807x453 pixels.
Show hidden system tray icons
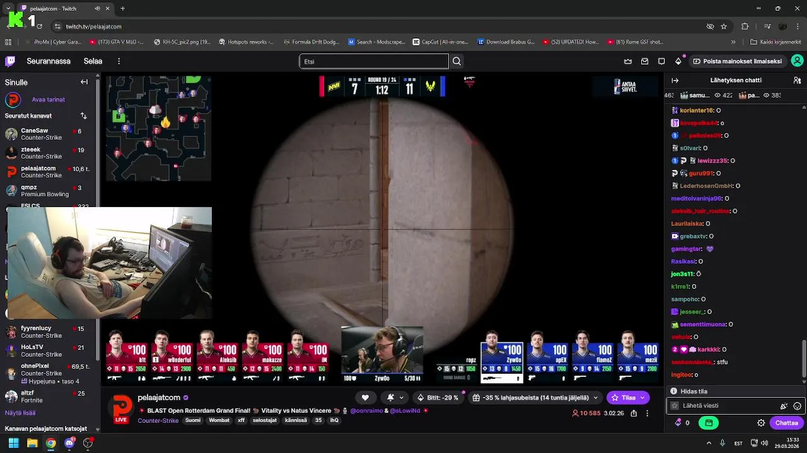coord(709,443)
